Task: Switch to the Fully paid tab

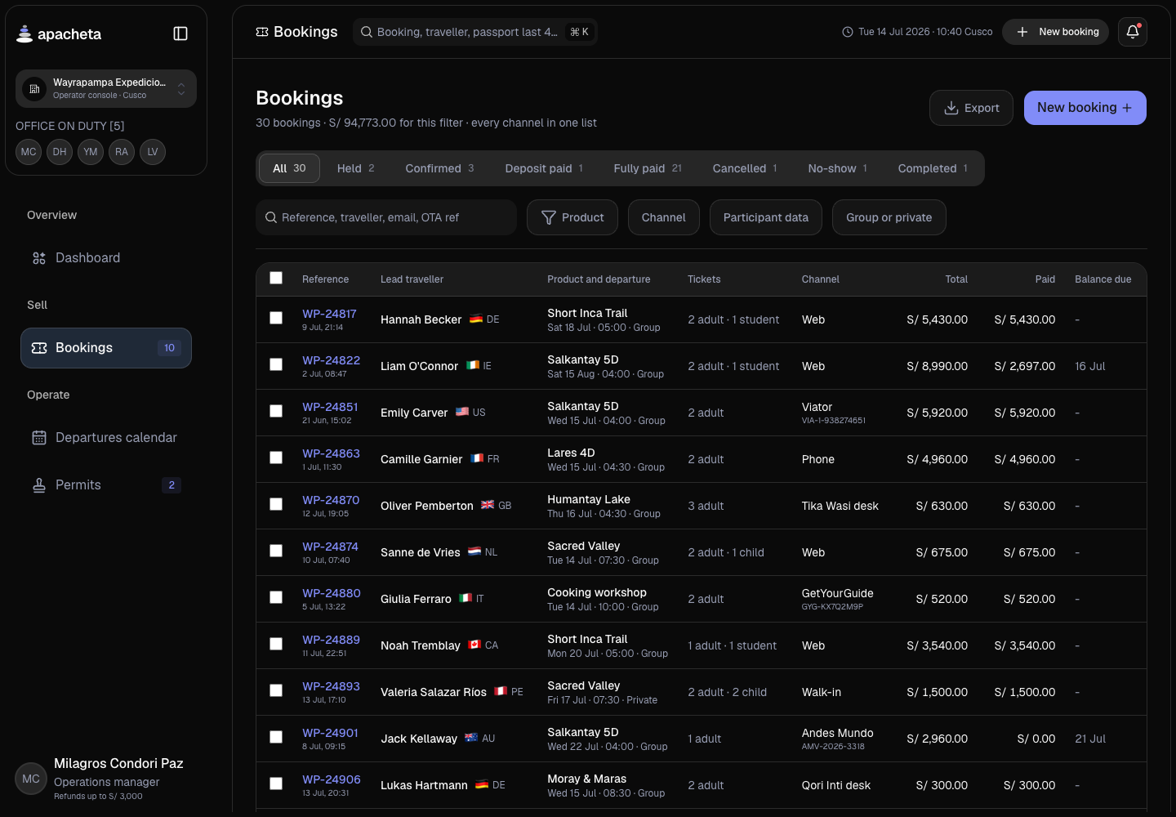Action: [x=648, y=168]
